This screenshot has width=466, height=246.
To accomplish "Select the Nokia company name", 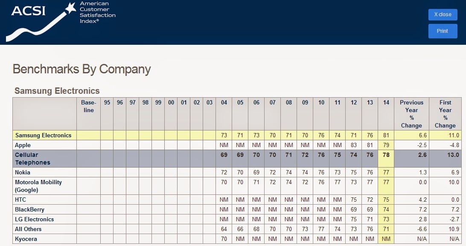I will pos(23,172).
